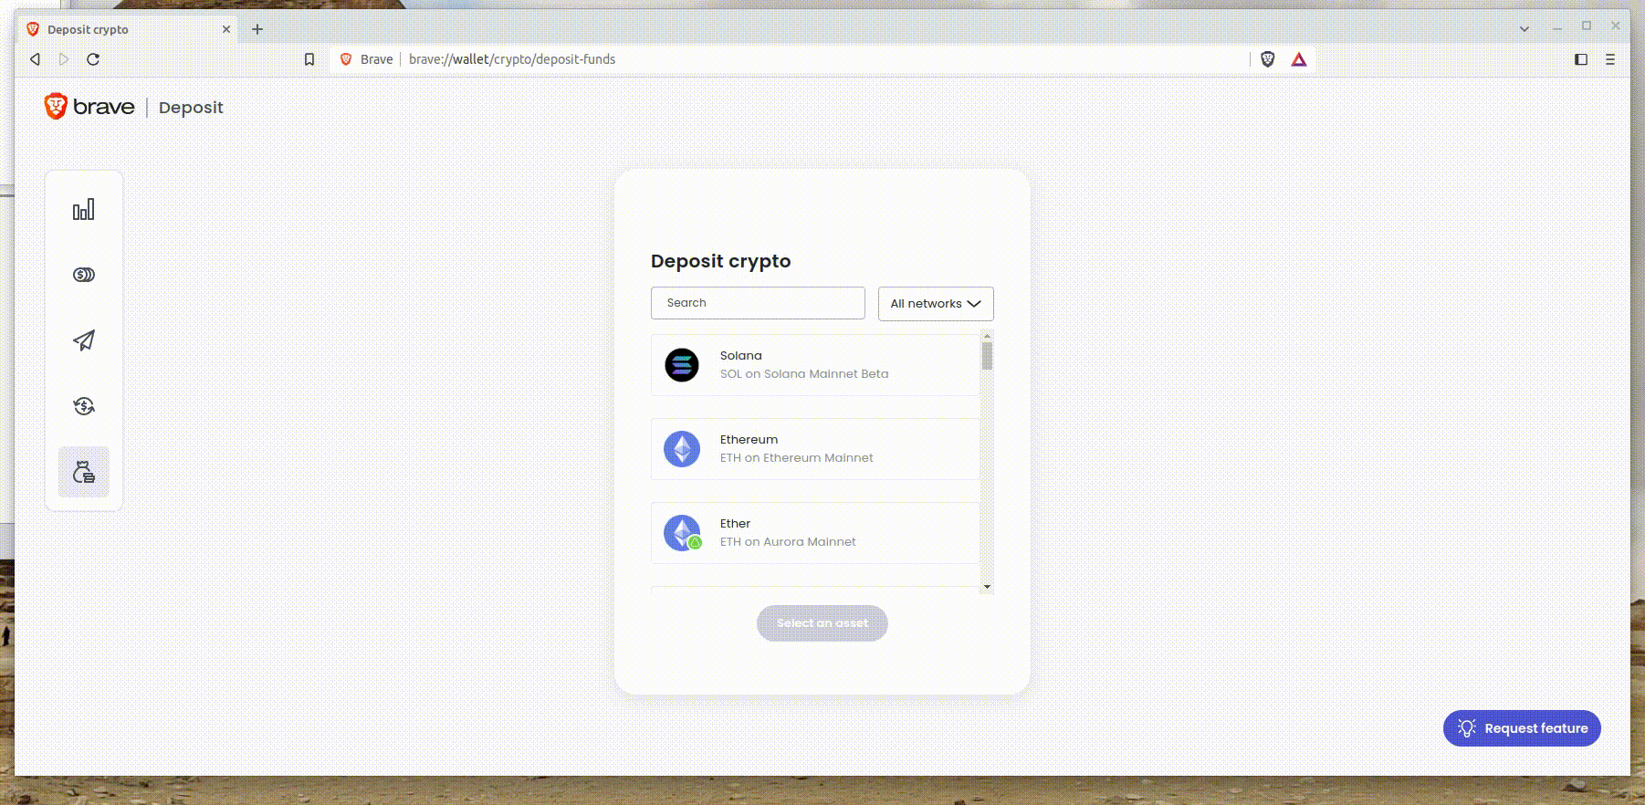
Task: Open the Portfolio chart icon in sidebar
Action: pyautogui.click(x=83, y=210)
